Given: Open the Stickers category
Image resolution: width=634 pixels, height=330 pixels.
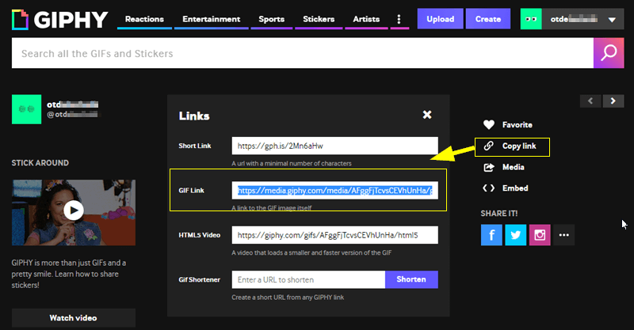Looking at the screenshot, I should tap(319, 19).
